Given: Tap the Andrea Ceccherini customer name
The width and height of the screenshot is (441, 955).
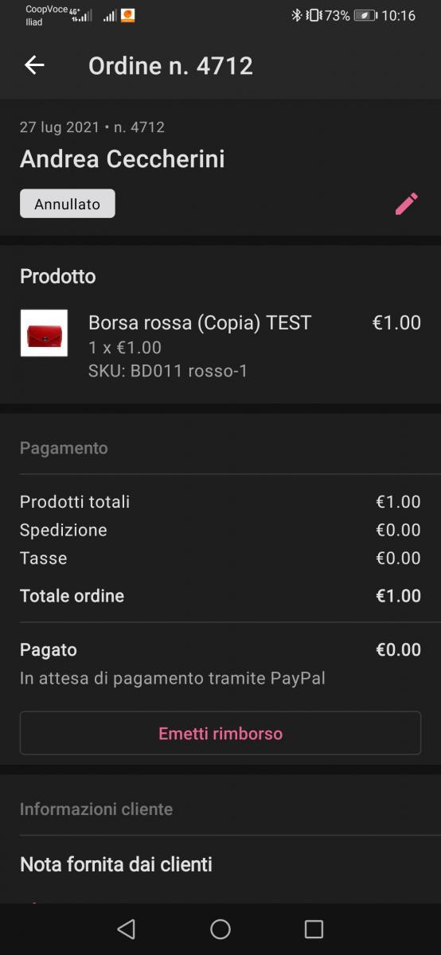Looking at the screenshot, I should 123,159.
